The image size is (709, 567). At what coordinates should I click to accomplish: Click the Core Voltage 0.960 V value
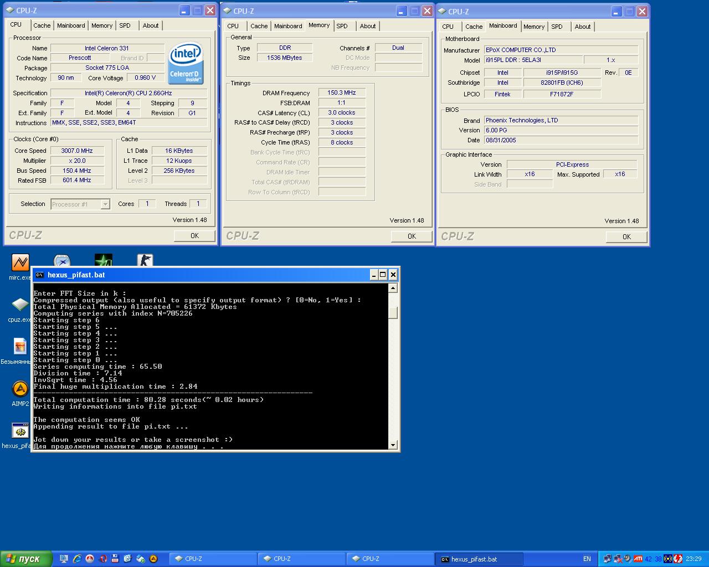coord(145,78)
